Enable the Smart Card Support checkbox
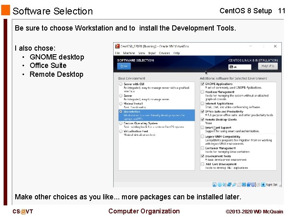 [x=202, y=127]
